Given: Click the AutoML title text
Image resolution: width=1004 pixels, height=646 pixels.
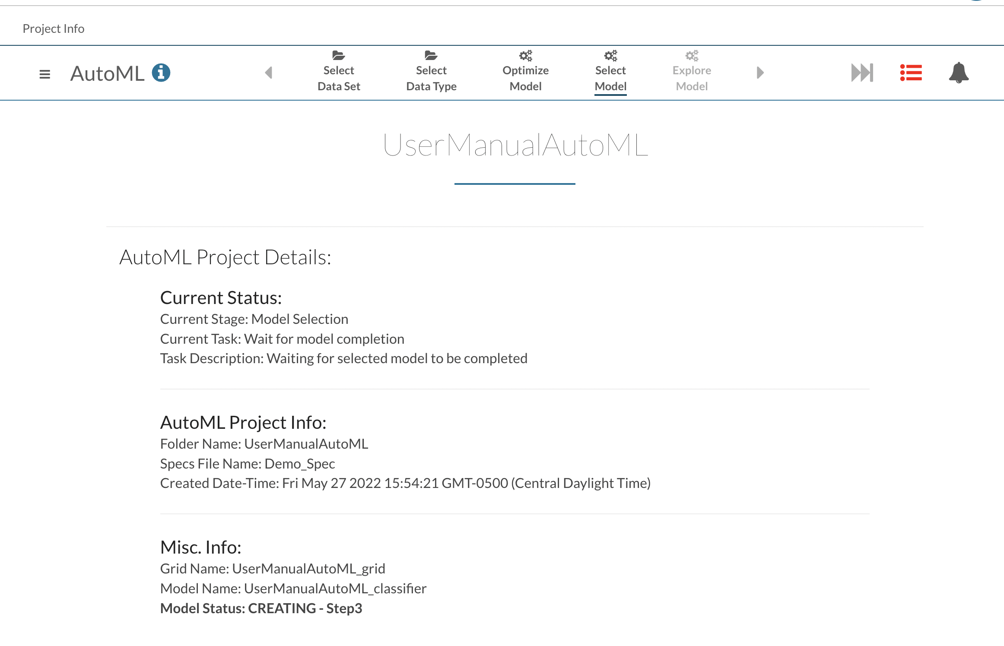Looking at the screenshot, I should click(x=107, y=73).
